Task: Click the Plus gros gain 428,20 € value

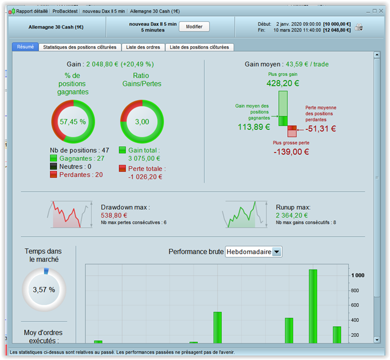Action: pos(283,83)
